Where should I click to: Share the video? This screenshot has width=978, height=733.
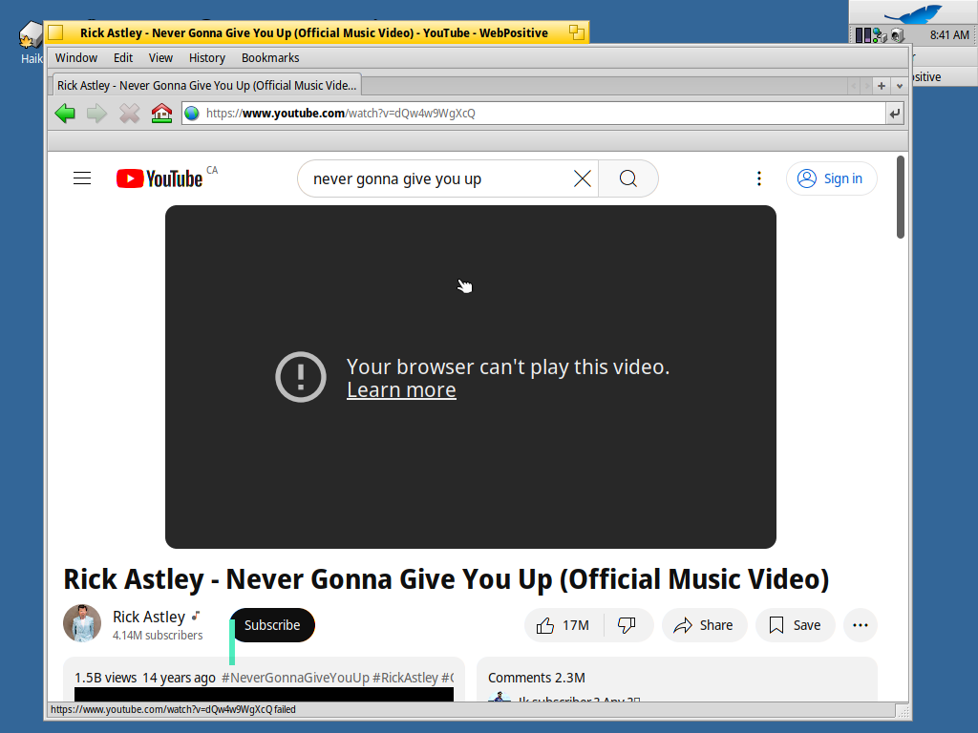click(704, 625)
